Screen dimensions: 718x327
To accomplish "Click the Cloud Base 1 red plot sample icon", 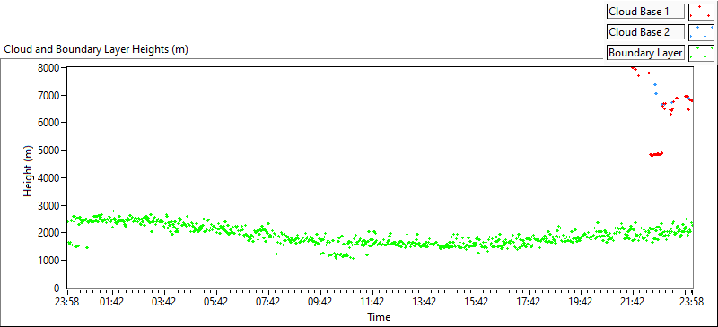I will 701,12.
